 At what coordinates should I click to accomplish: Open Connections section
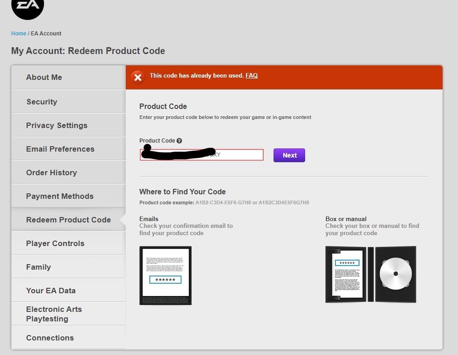(69, 337)
